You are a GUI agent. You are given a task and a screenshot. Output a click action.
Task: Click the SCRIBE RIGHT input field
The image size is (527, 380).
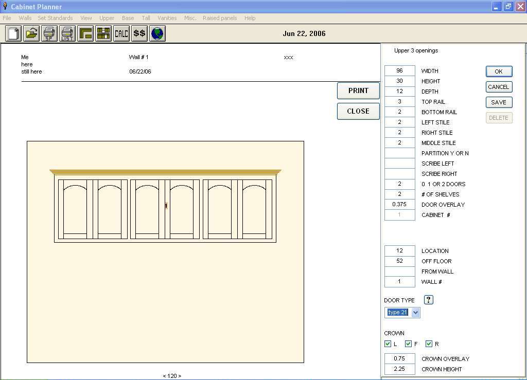[399, 174]
